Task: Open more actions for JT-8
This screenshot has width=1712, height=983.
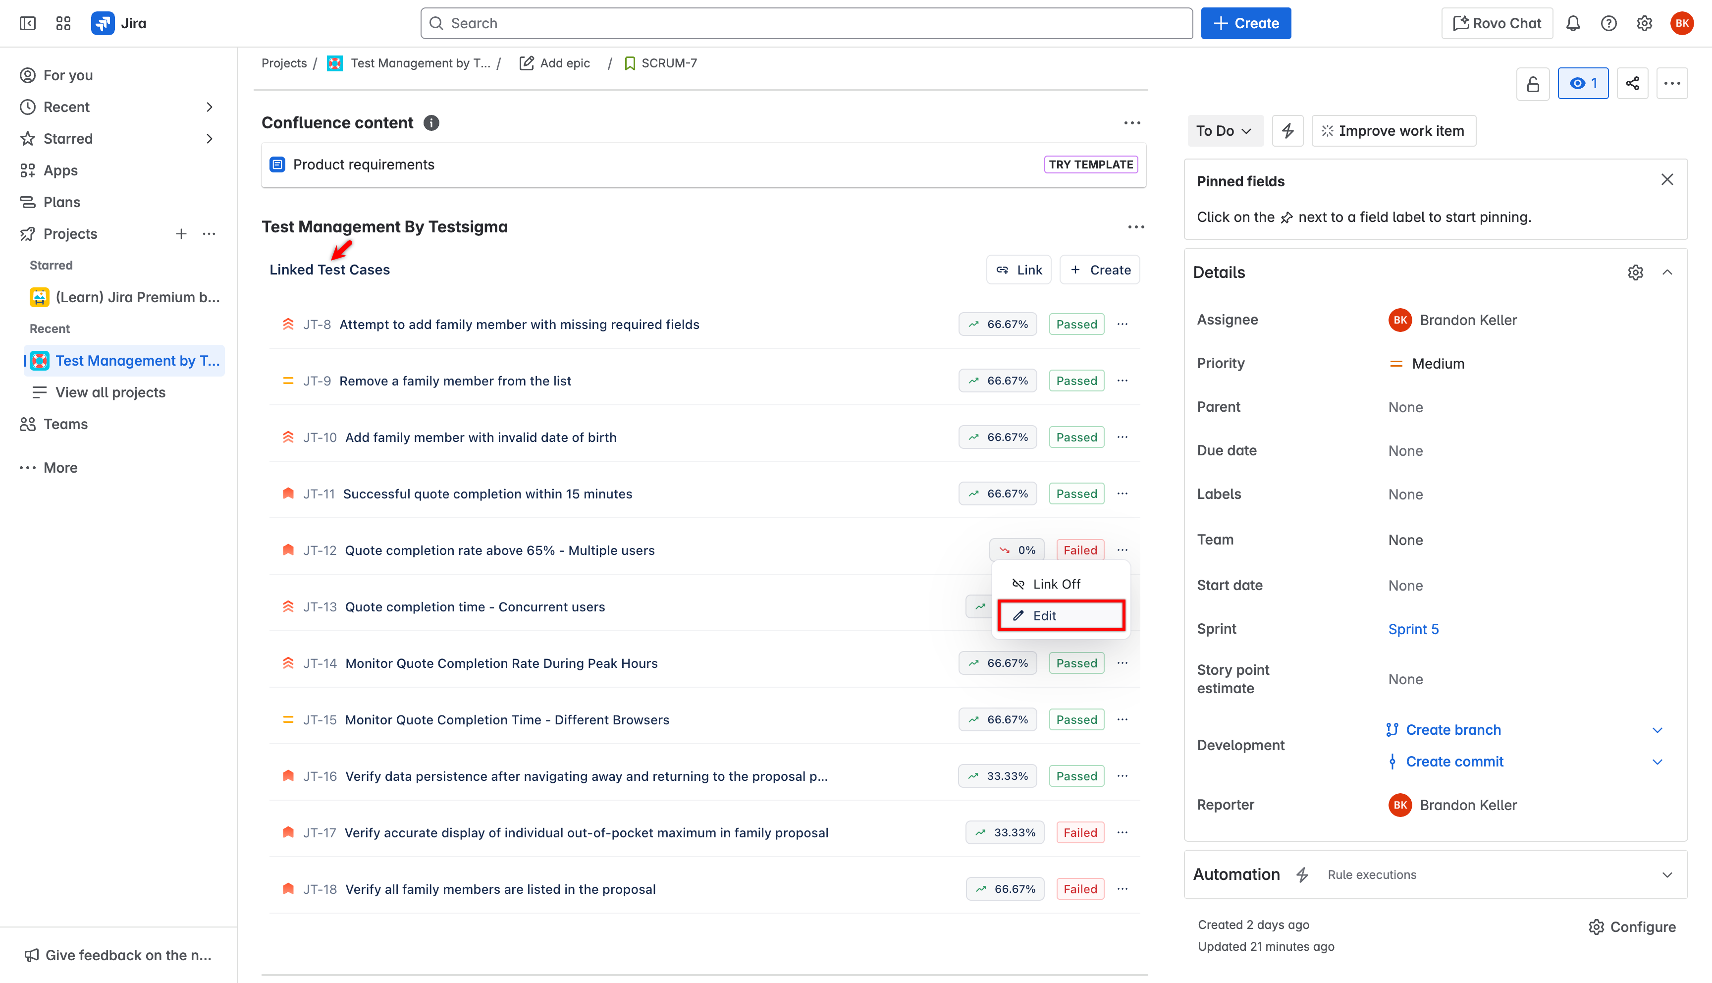Action: click(1122, 324)
